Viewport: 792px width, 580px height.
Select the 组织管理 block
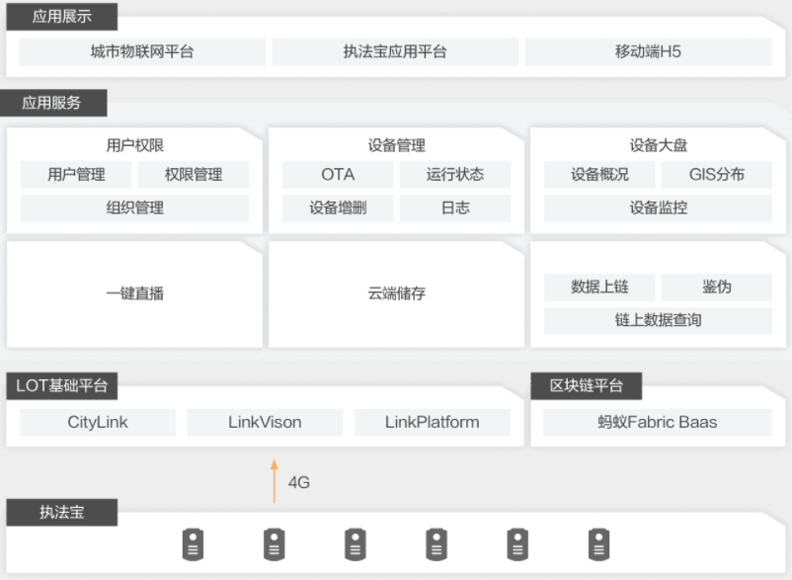click(135, 207)
